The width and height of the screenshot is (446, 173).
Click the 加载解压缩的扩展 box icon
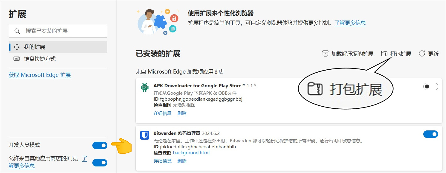coord(325,54)
